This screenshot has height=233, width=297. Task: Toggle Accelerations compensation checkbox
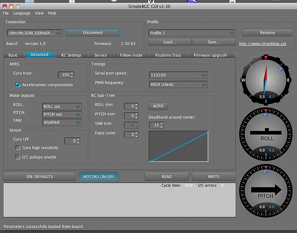[x=18, y=85]
